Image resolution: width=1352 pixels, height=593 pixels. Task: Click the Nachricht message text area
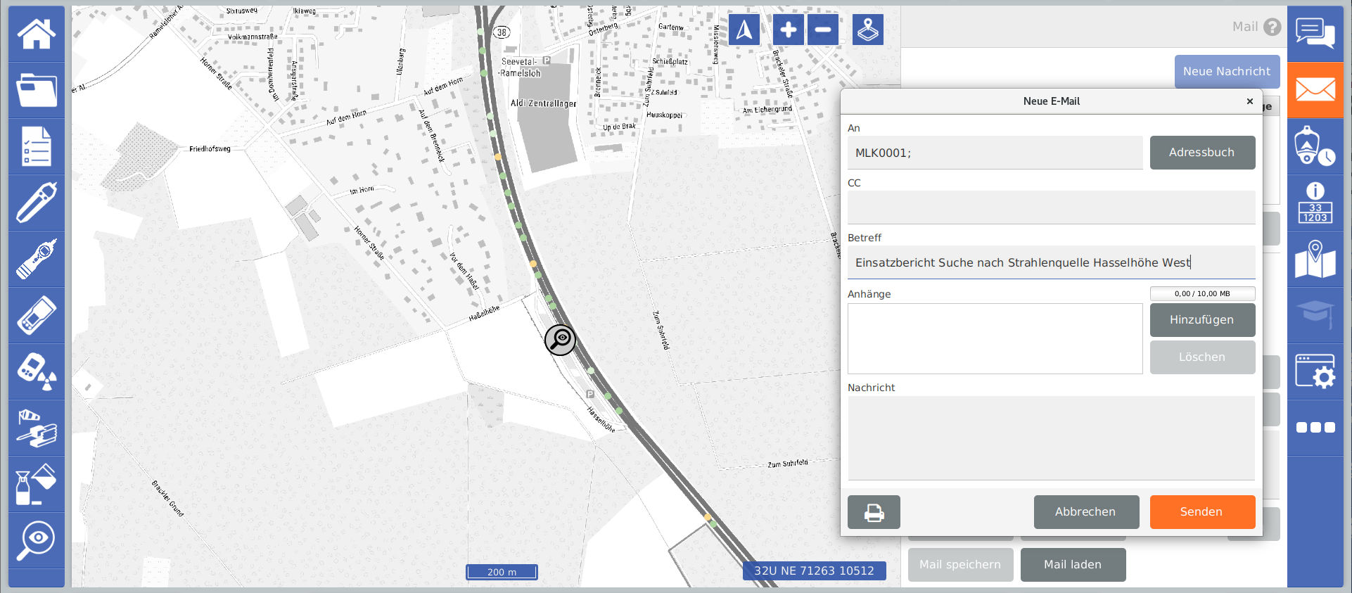(x=1051, y=438)
